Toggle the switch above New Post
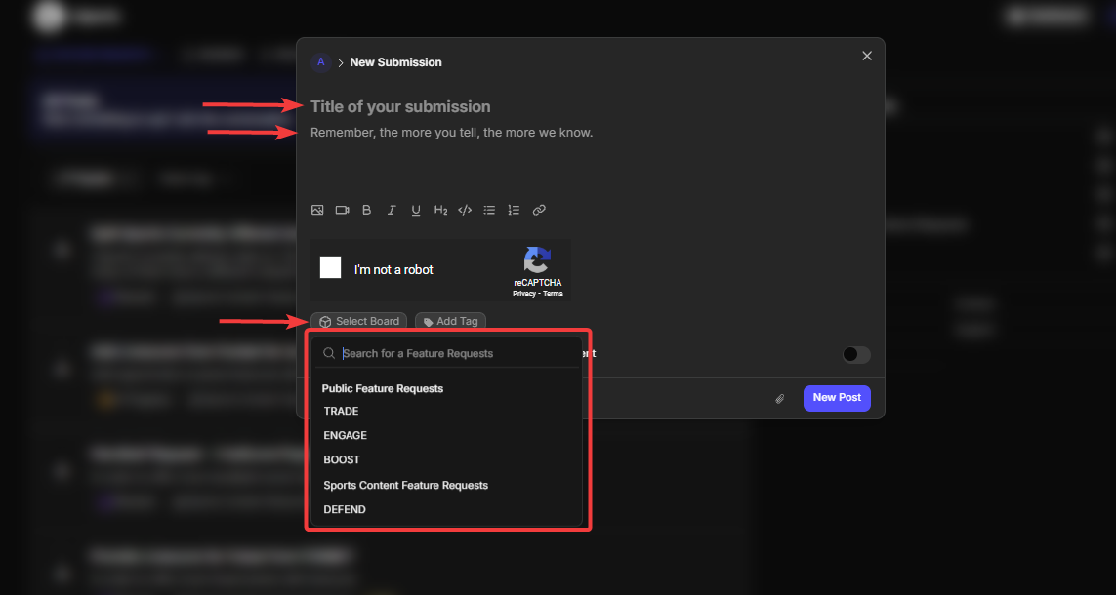The width and height of the screenshot is (1116, 595). click(x=856, y=355)
